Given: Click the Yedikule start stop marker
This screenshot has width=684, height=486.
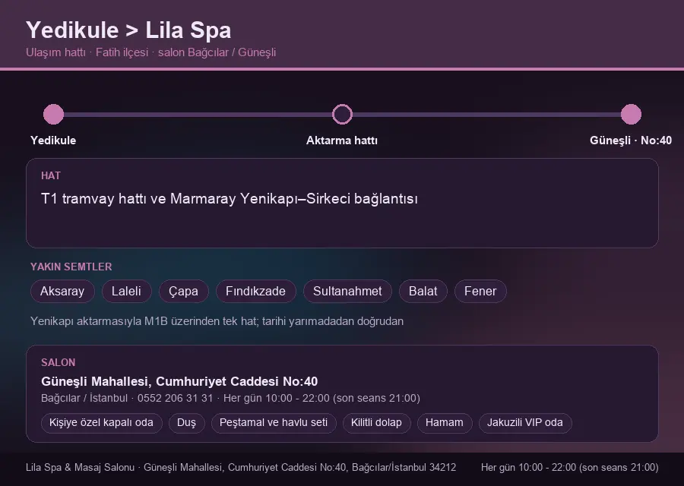Looking at the screenshot, I should pyautogui.click(x=54, y=114).
